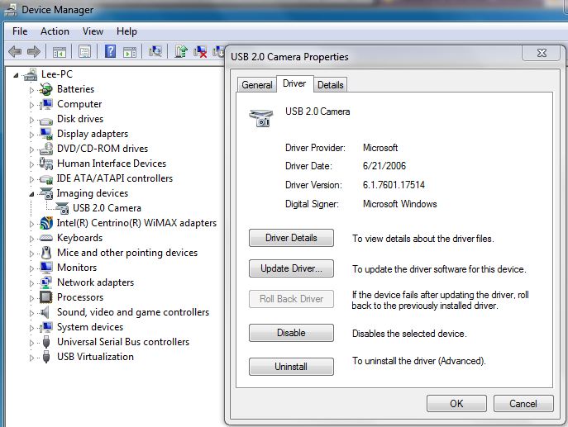Click the WiMAX adapters category icon
Viewport: 568px width, 427px height.
tap(46, 223)
